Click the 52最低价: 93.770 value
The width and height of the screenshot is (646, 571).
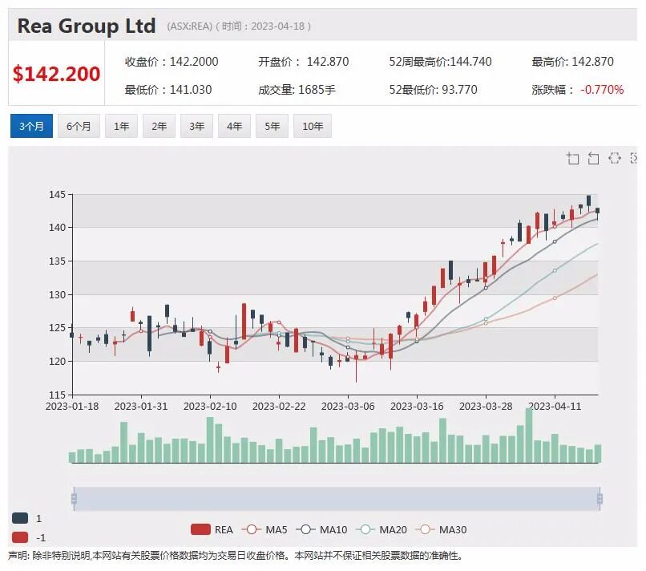tap(434, 90)
